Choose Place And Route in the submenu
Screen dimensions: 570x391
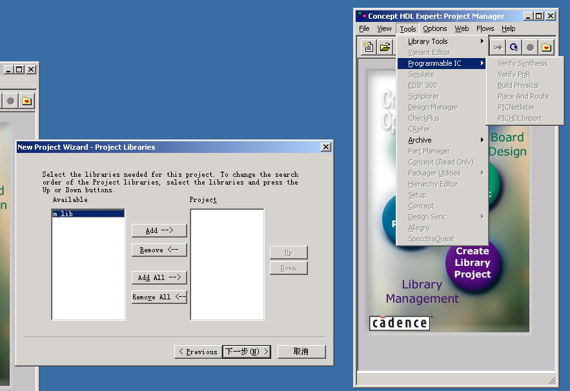pyautogui.click(x=525, y=96)
